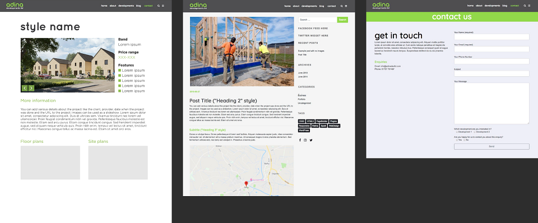Click the green Search button in blog sidebar
This screenshot has height=223, width=538.
pos(342,20)
